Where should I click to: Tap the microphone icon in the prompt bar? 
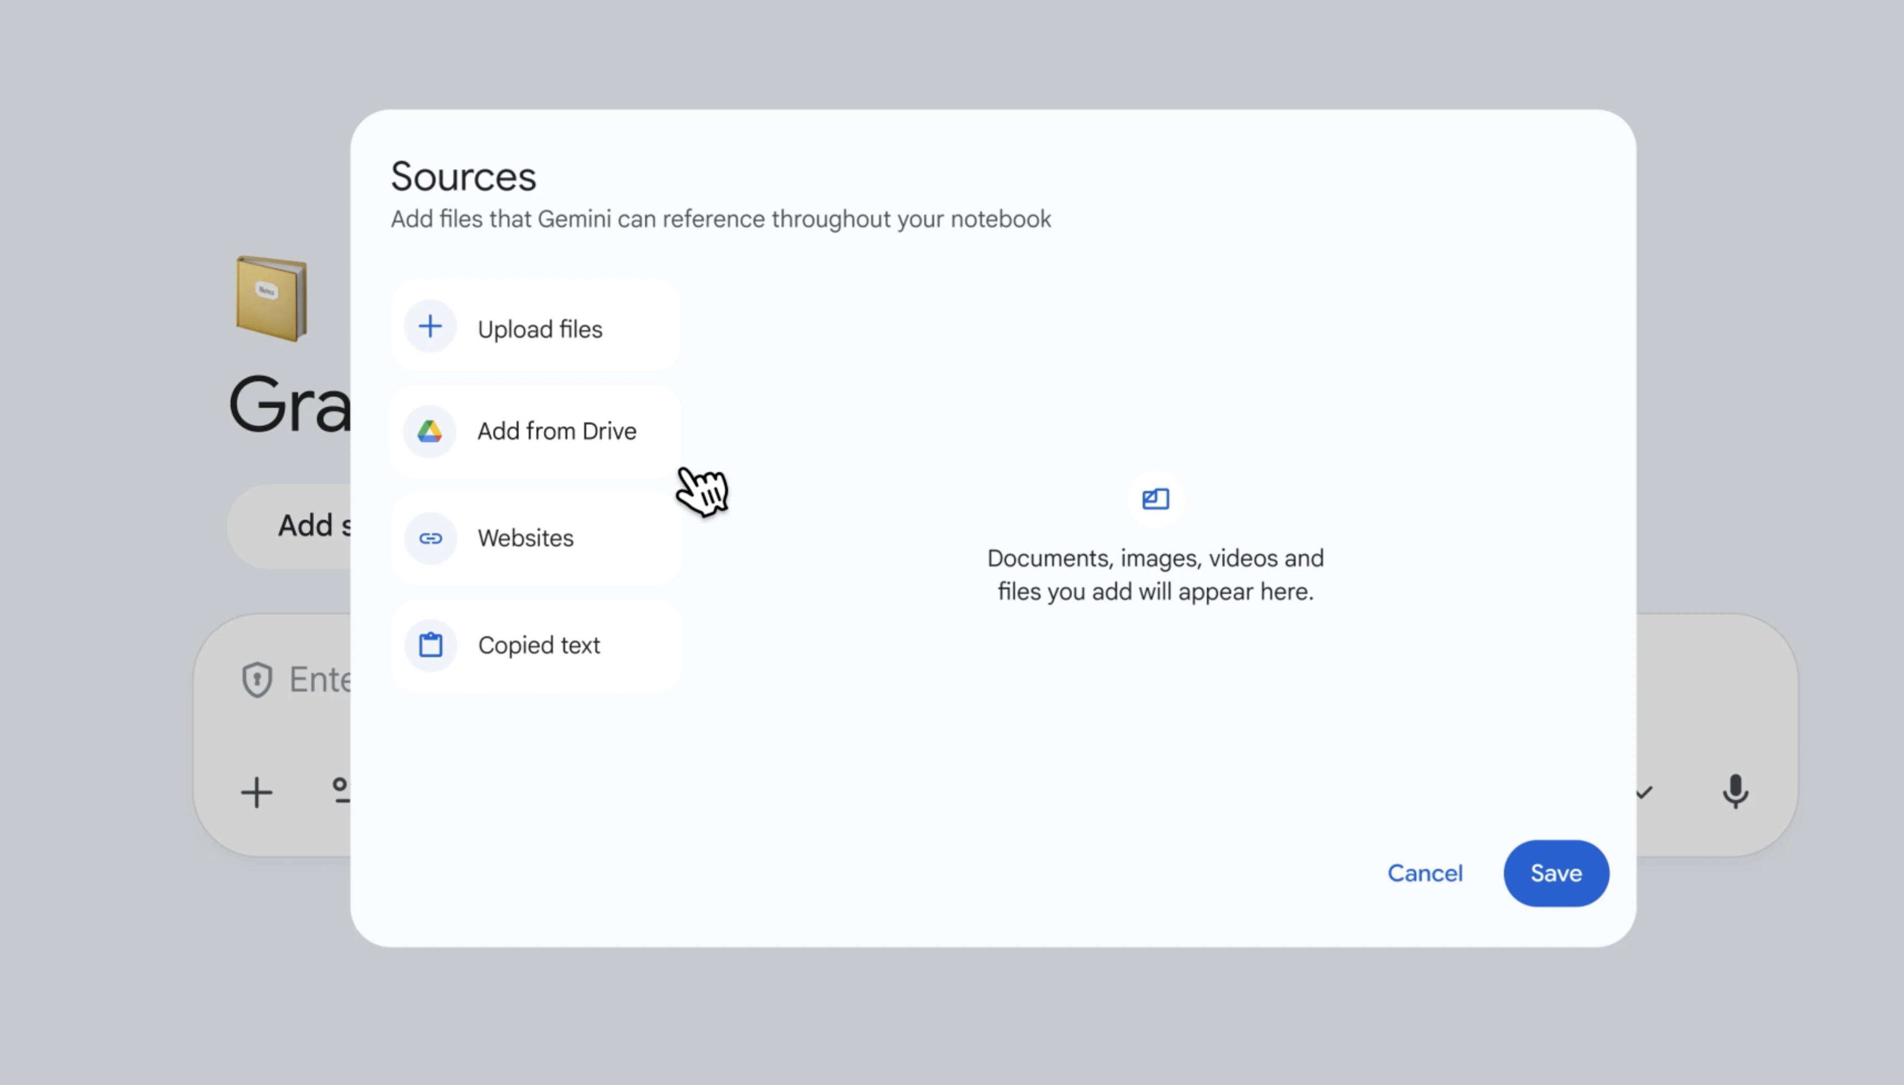[x=1736, y=792]
